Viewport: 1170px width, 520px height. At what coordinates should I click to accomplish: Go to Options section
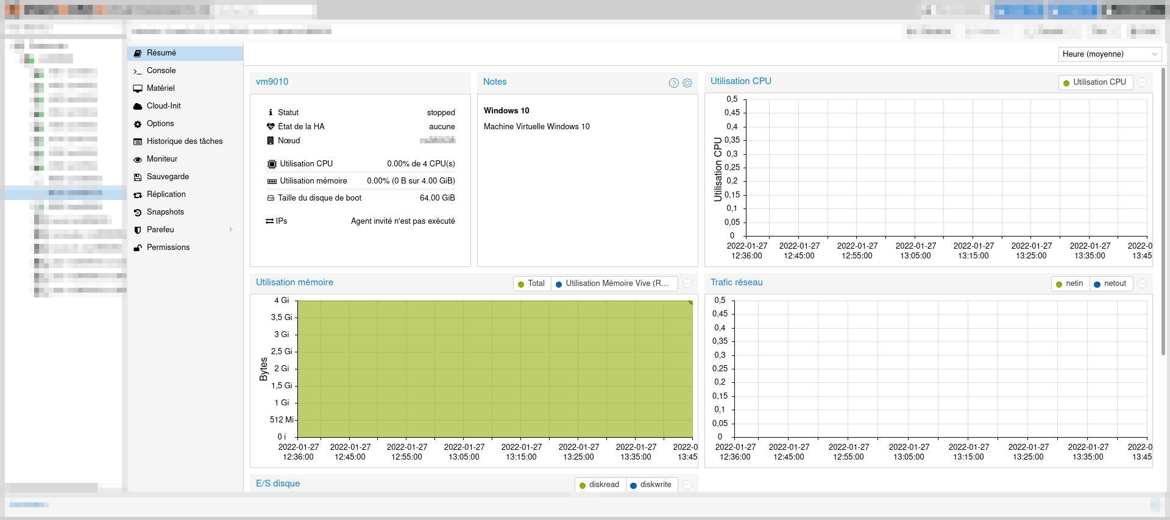click(x=185, y=124)
